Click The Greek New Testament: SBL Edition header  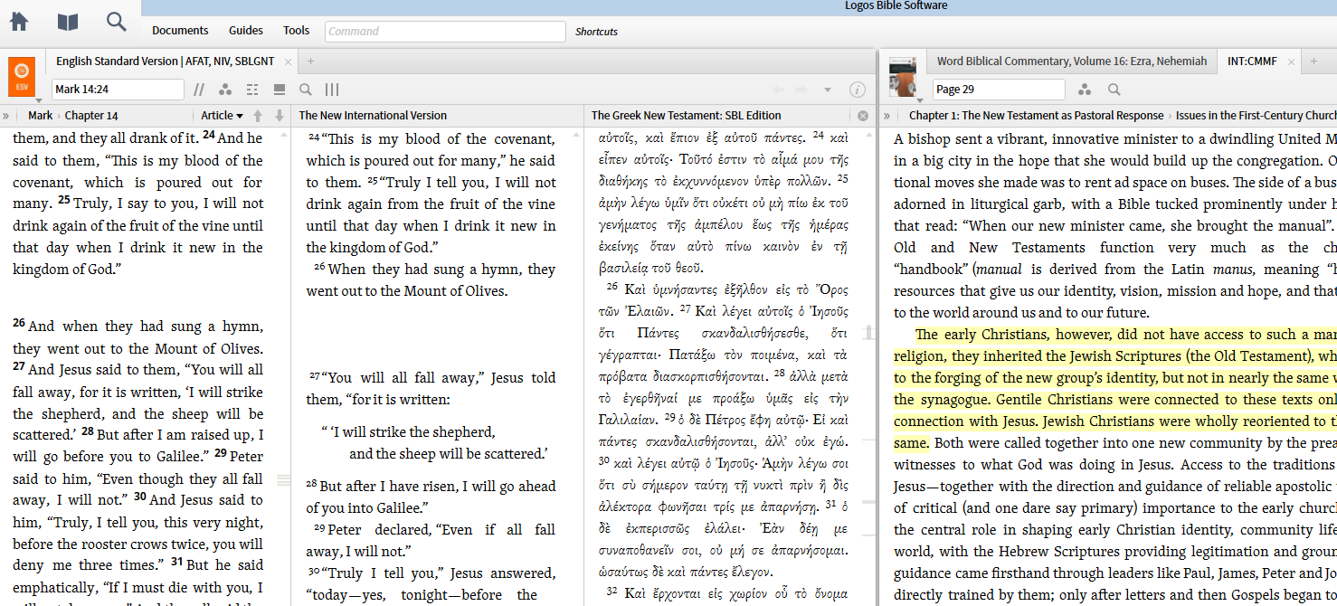tap(686, 116)
